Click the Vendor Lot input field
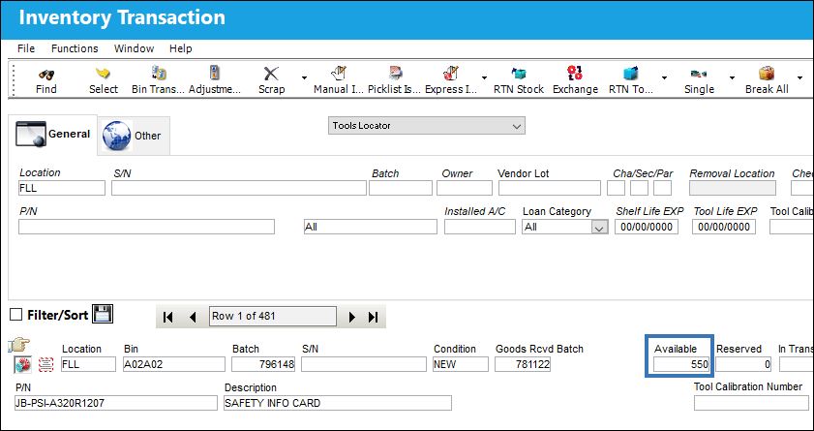Image resolution: width=814 pixels, height=431 pixels. 550,188
